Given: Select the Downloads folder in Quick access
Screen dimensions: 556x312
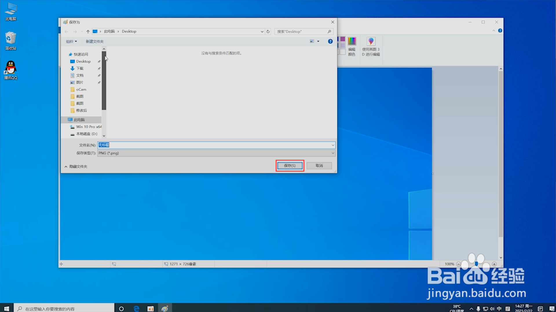Looking at the screenshot, I should tap(80, 68).
